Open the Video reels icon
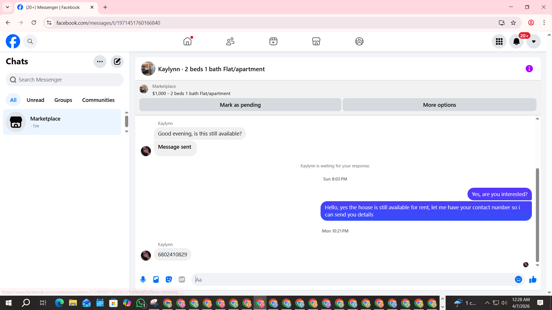This screenshot has width=552, height=310. pos(273,41)
